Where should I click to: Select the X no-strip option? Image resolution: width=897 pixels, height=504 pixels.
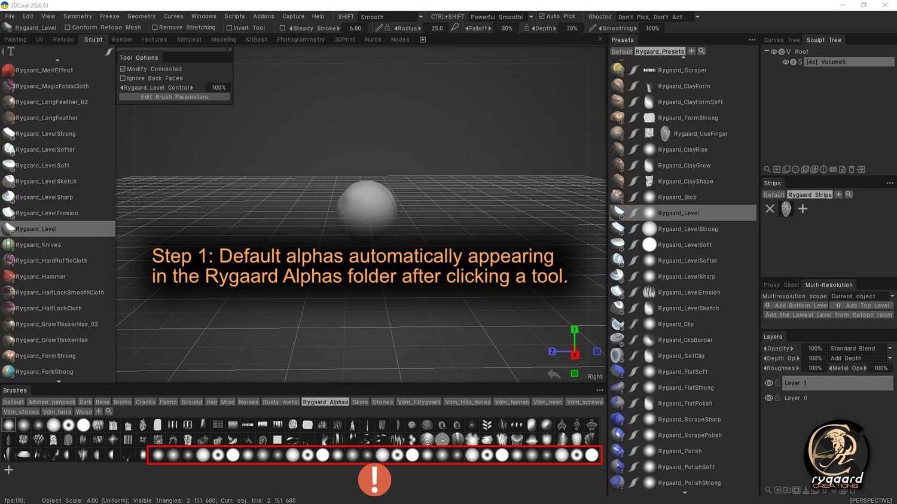(770, 209)
